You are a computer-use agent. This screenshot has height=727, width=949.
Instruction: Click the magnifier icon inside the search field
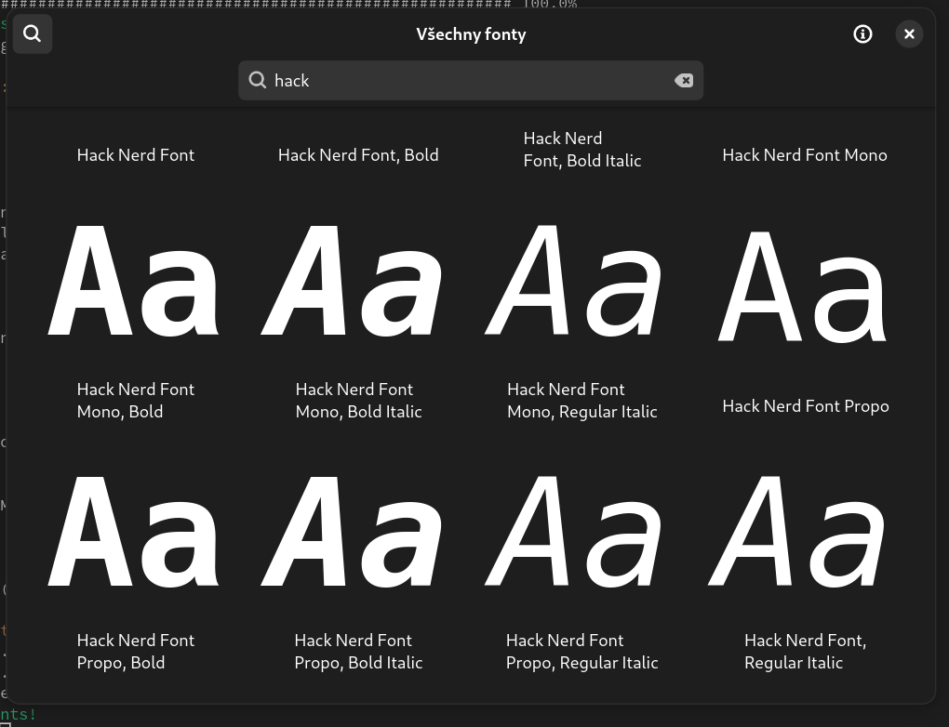click(258, 81)
